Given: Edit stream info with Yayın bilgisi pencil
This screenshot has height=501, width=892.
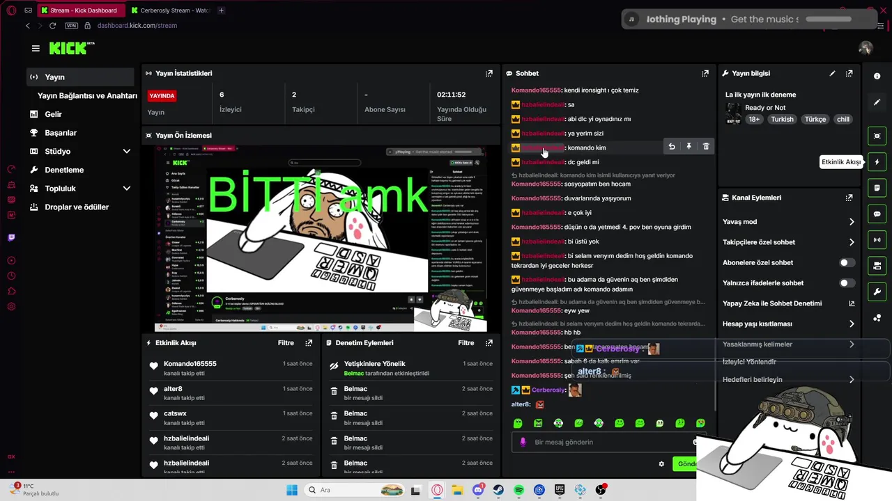Looking at the screenshot, I should pyautogui.click(x=832, y=73).
